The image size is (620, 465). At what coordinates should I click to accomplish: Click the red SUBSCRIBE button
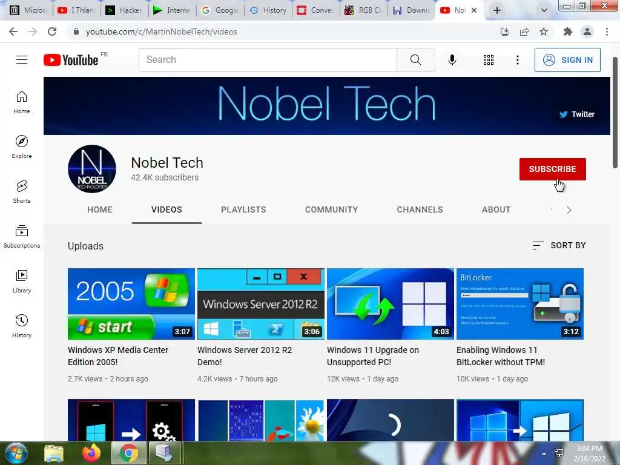552,170
